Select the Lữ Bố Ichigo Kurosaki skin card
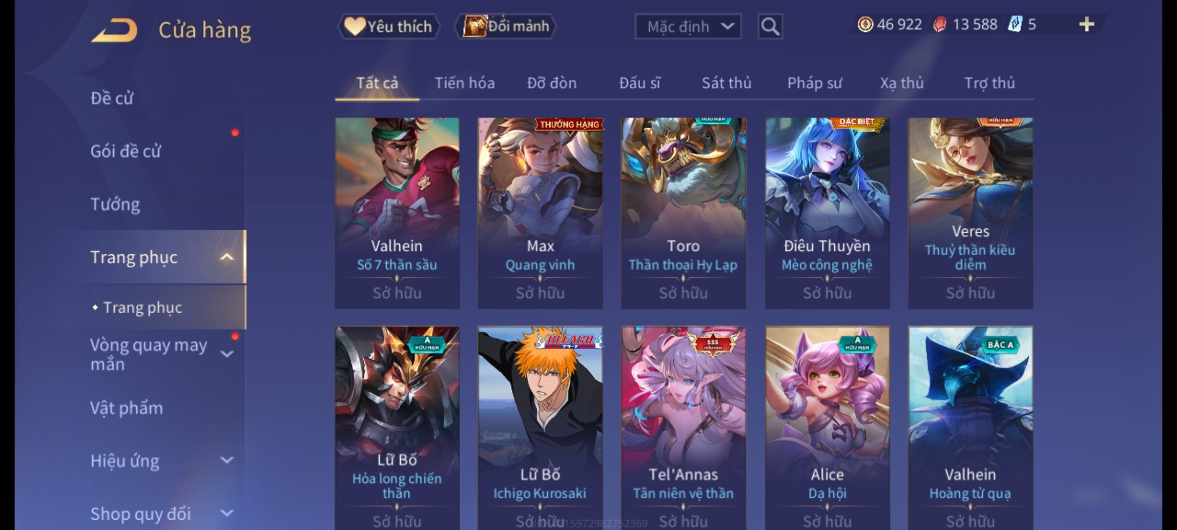The width and height of the screenshot is (1177, 530). click(540, 428)
